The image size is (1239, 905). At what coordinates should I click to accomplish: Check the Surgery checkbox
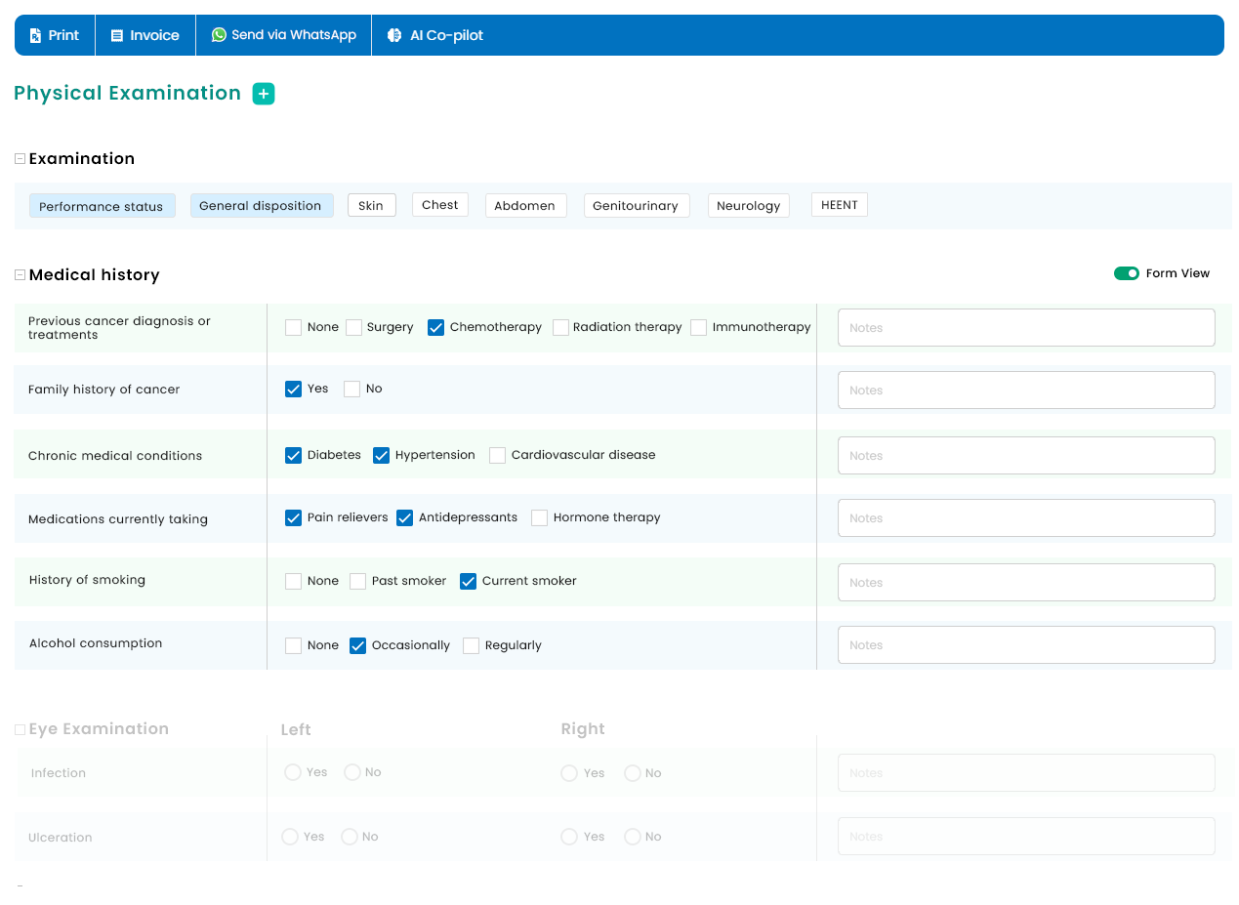(x=353, y=327)
